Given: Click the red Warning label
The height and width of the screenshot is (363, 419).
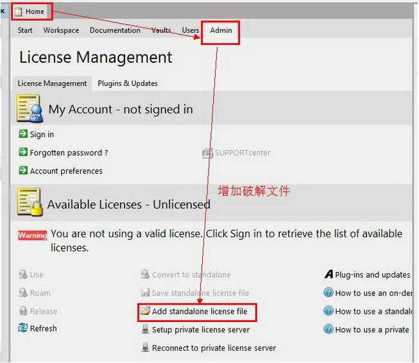Looking at the screenshot, I should pyautogui.click(x=32, y=235).
